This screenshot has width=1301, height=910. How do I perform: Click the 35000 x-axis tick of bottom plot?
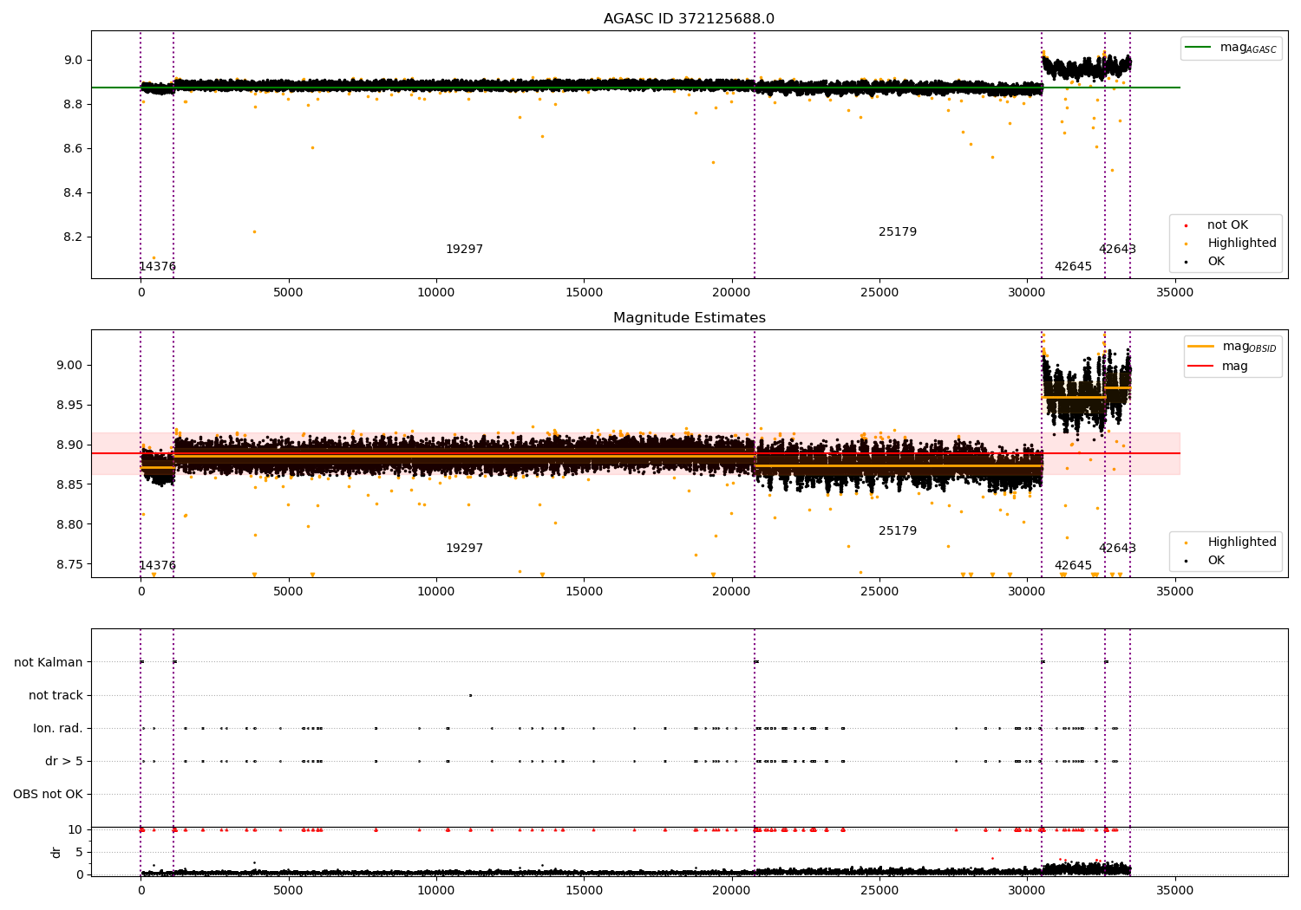[1174, 891]
